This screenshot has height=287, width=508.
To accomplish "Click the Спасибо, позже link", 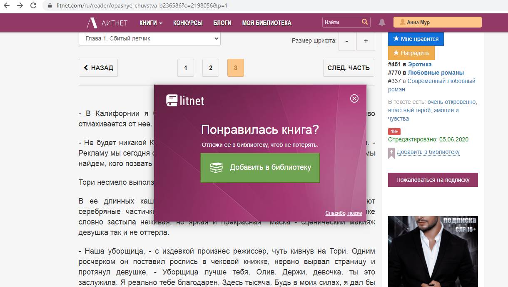I will point(344,213).
